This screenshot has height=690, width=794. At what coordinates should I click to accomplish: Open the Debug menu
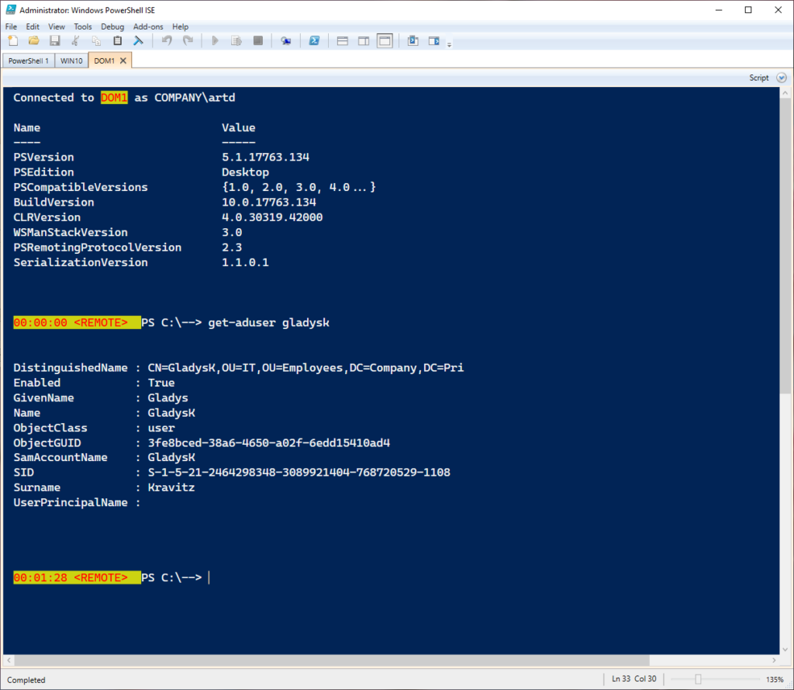[112, 26]
